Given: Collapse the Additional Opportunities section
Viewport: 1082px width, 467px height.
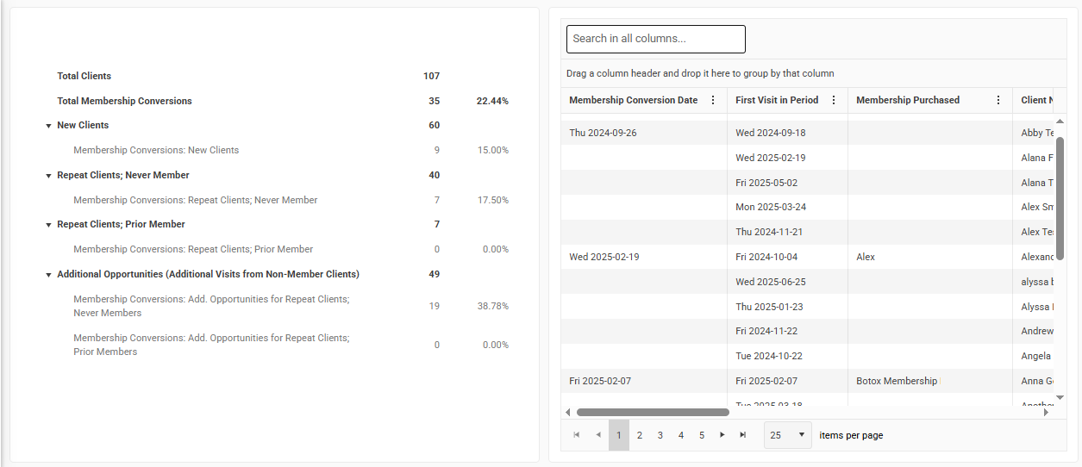Looking at the screenshot, I should point(48,275).
